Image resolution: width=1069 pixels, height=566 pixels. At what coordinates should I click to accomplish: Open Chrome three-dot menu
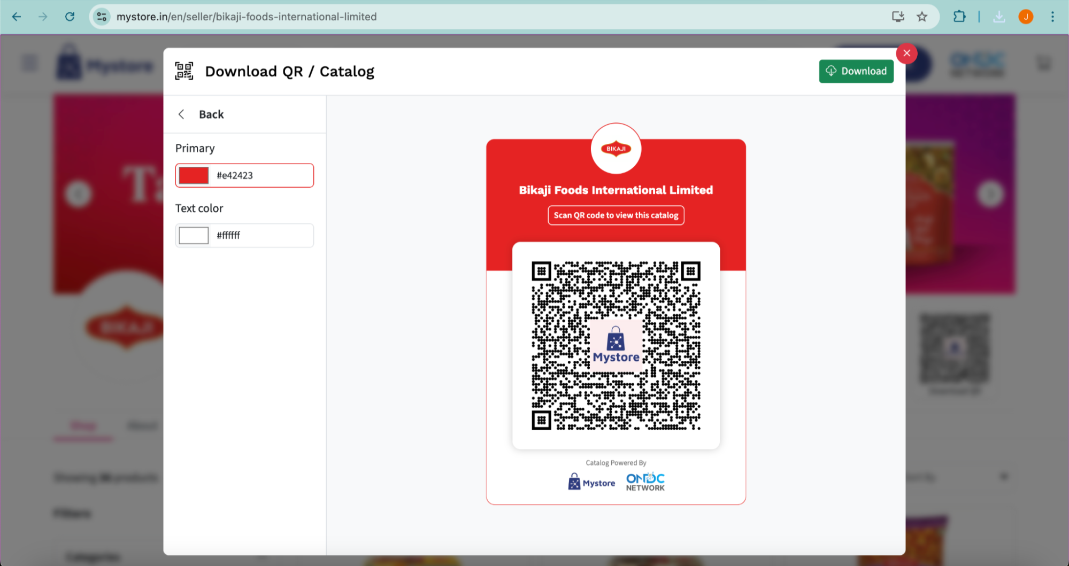click(x=1052, y=17)
